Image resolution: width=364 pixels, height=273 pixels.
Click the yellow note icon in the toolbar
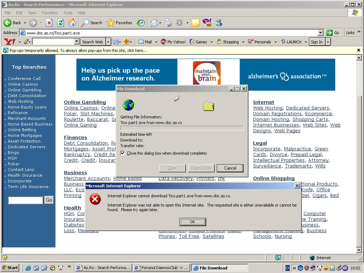tap(195, 22)
